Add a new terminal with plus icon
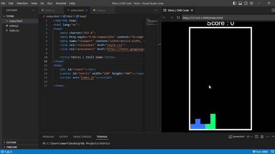 point(248,136)
